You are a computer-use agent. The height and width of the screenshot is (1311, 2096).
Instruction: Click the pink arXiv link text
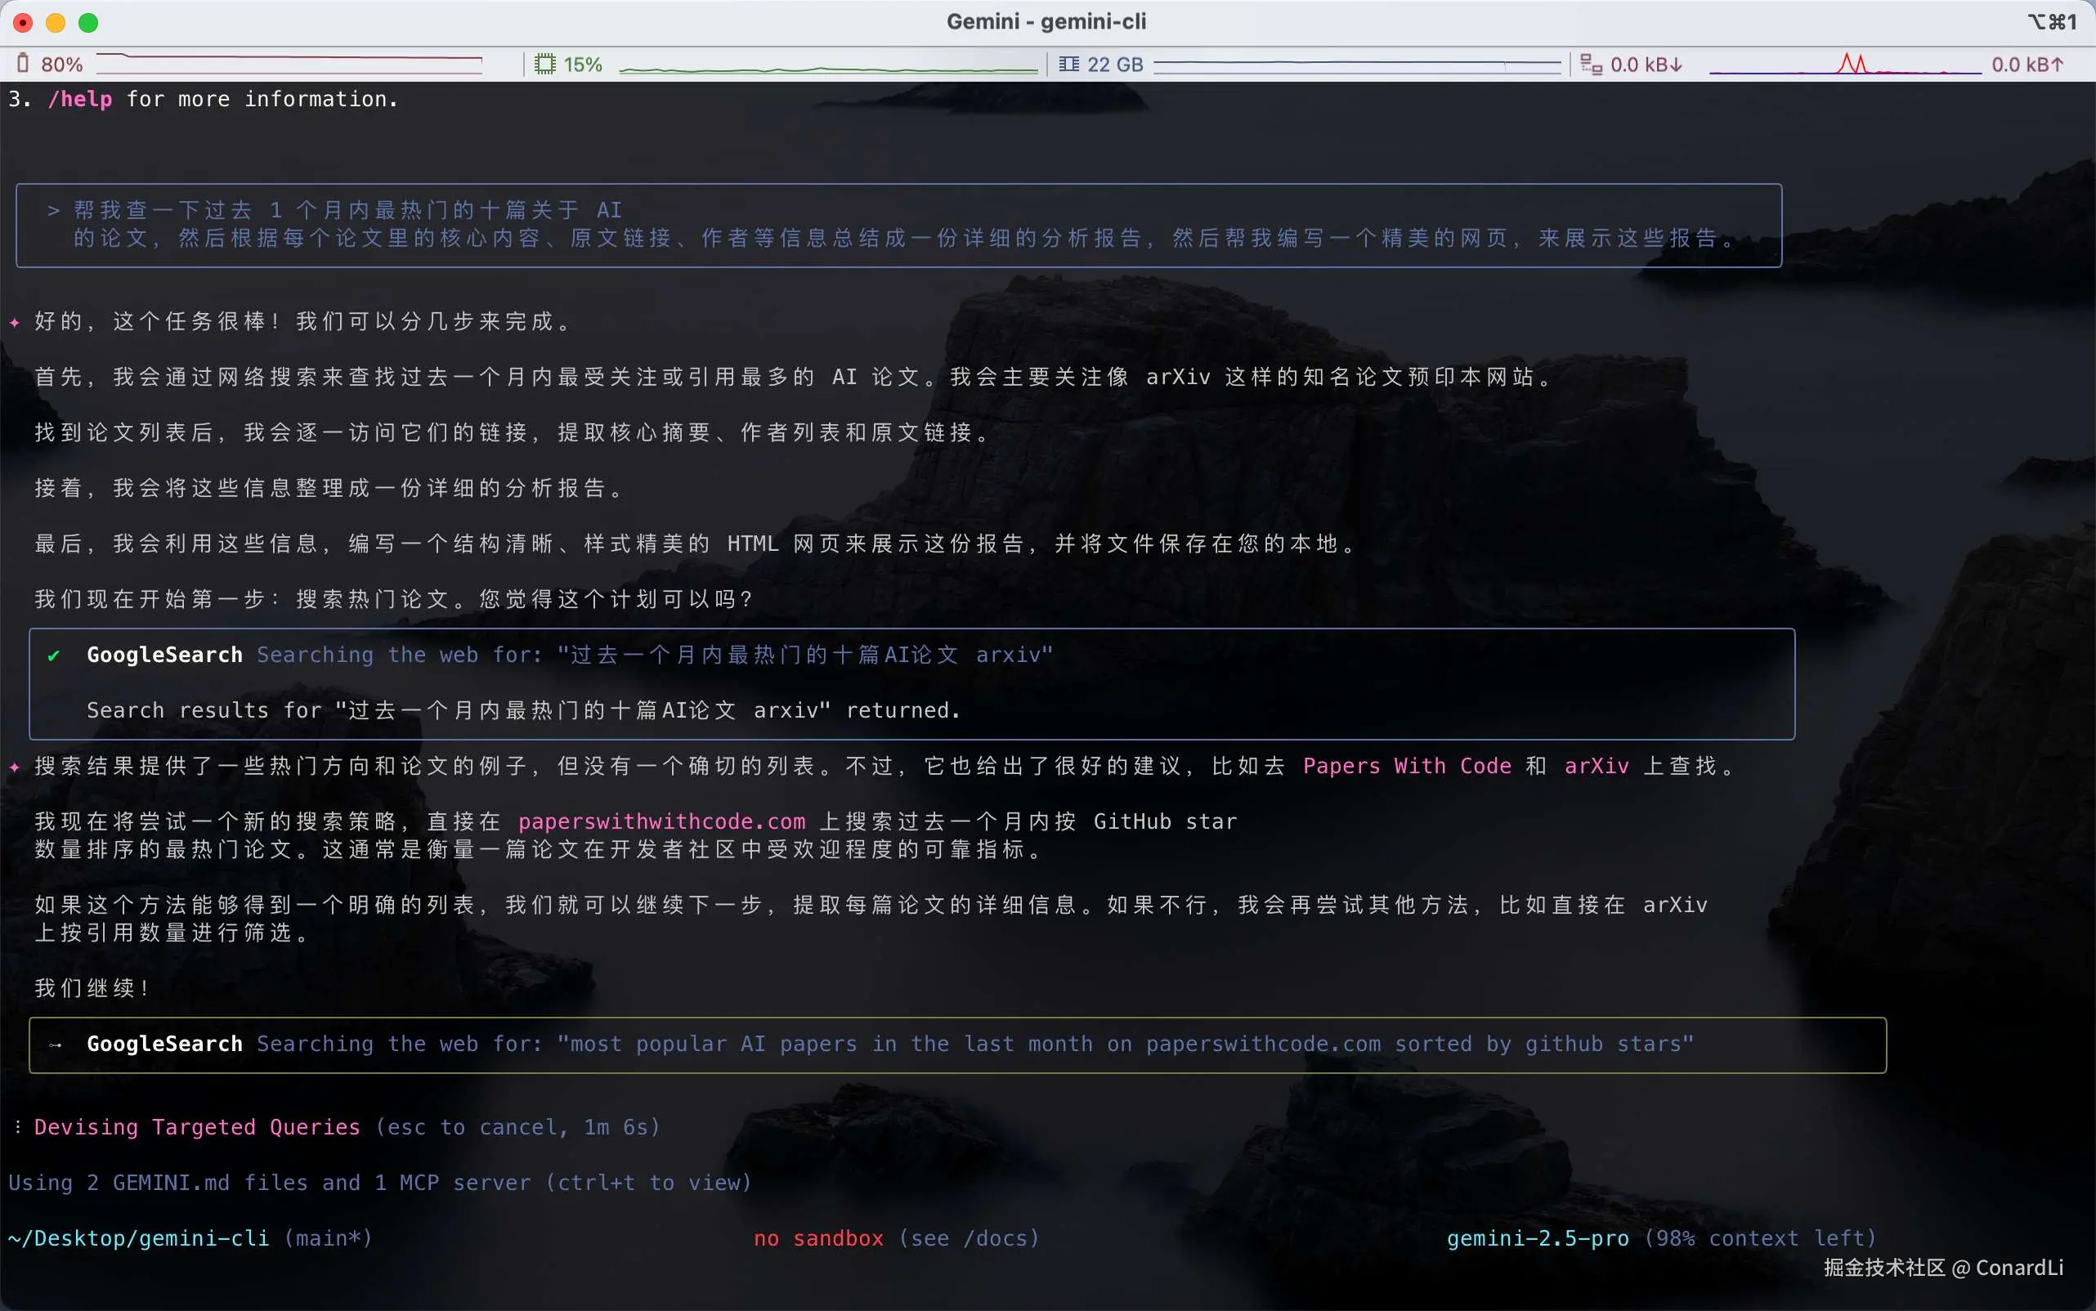[1596, 766]
